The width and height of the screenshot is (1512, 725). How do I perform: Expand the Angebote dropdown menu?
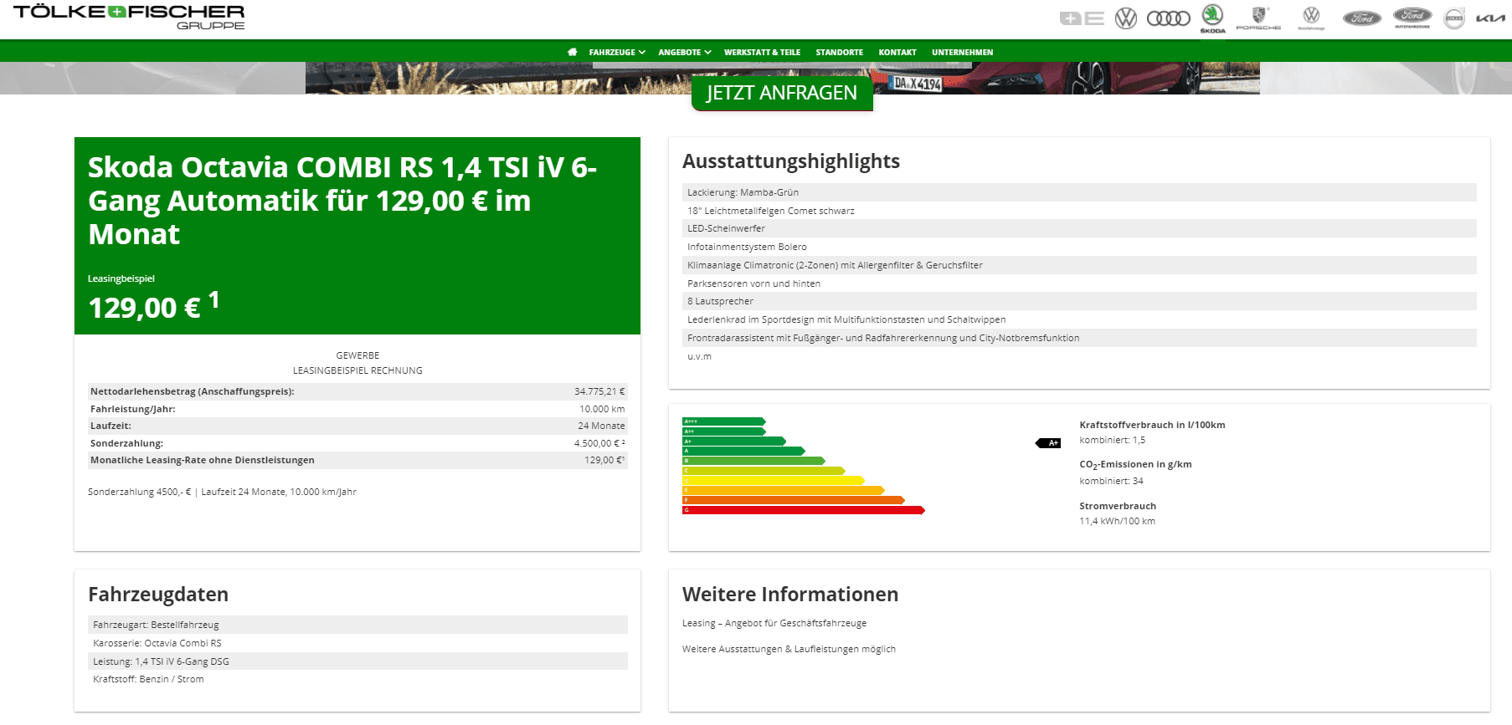(x=685, y=52)
